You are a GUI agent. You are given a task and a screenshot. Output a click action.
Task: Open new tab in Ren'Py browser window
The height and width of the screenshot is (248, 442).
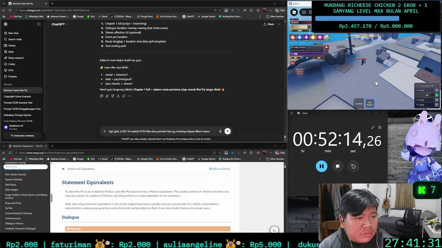52,146
